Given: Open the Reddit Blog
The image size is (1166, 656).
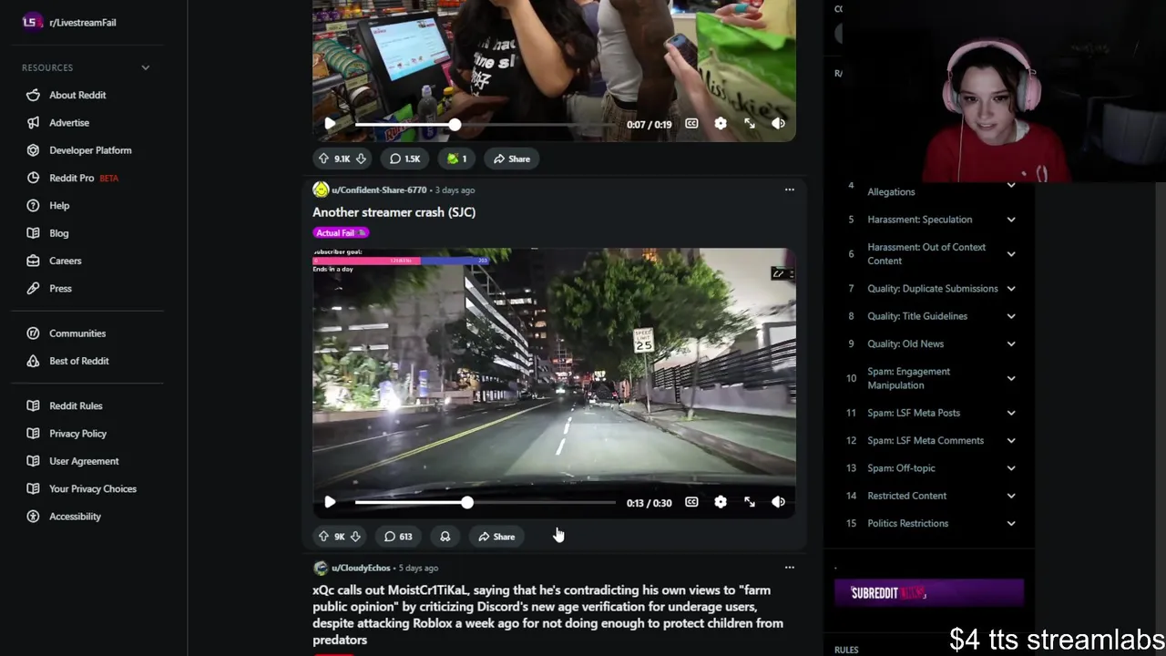Looking at the screenshot, I should tap(59, 233).
